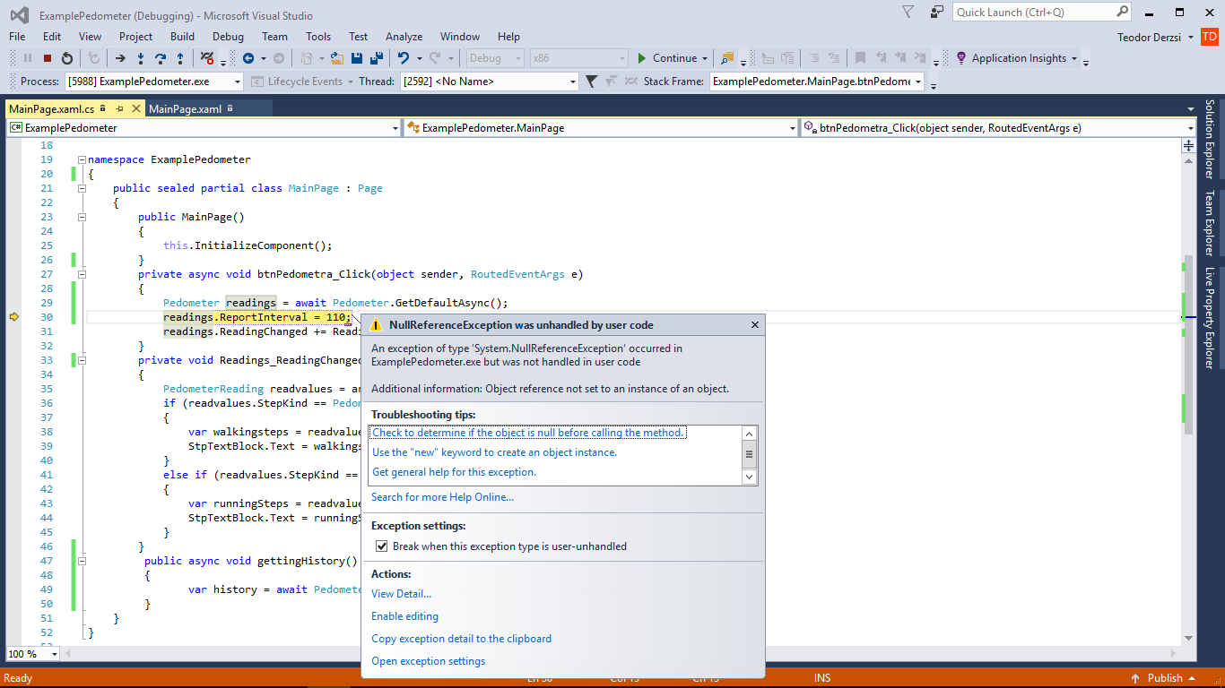Open the editor zoom level 100 % dropdown
Screen dimensions: 1225x688
[x=55, y=654]
